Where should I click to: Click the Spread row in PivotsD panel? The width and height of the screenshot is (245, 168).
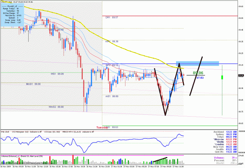pos(13,18)
